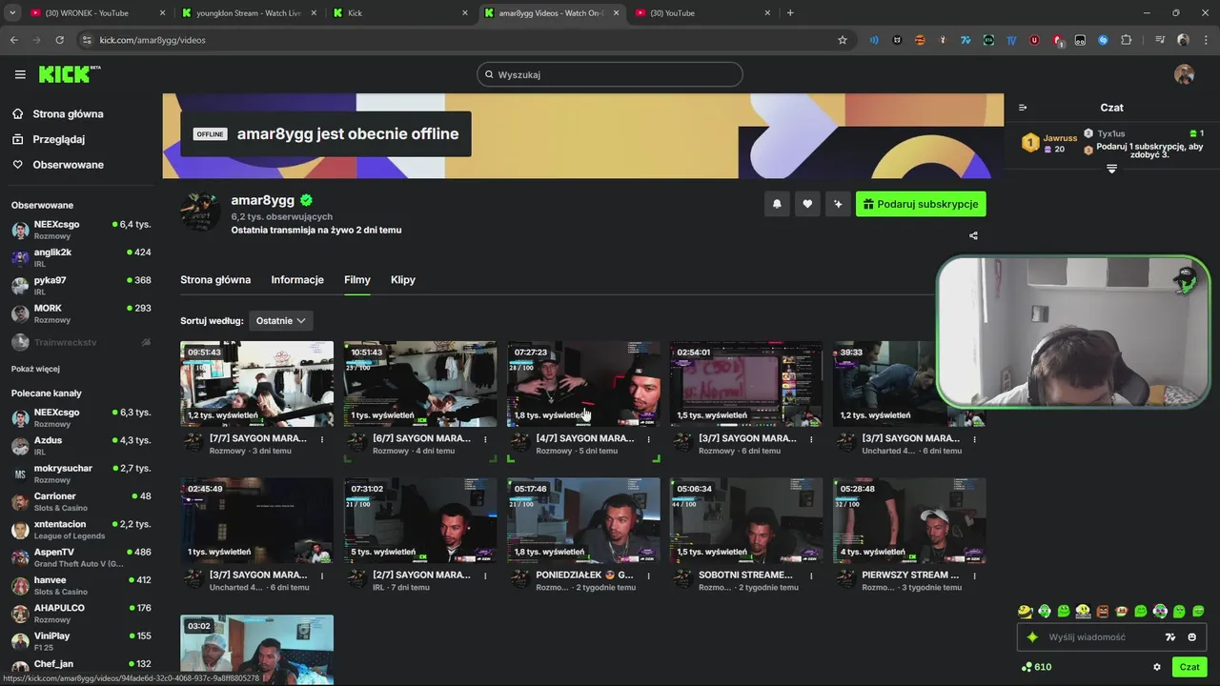
Task: Bookmark this page with star icon
Action: (x=843, y=40)
